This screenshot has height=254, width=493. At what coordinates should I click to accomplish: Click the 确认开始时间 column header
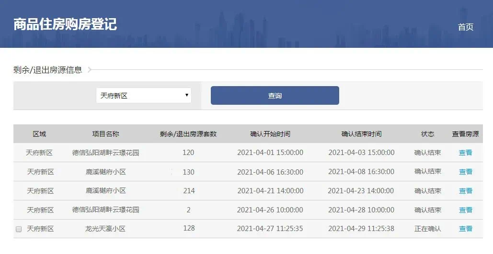[270, 134]
